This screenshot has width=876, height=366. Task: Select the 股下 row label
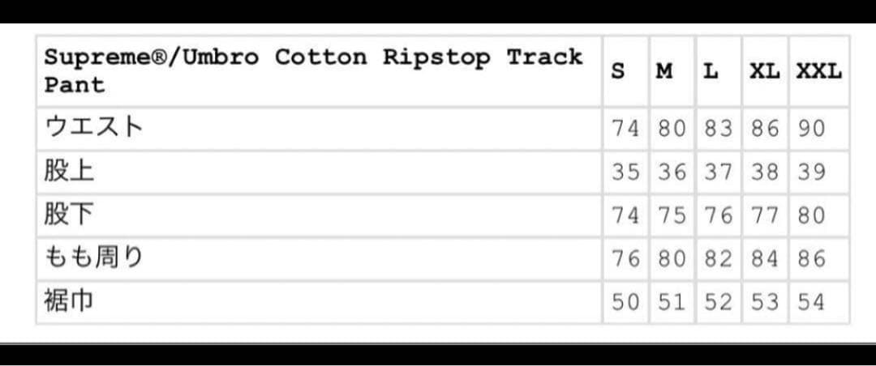[x=70, y=215]
